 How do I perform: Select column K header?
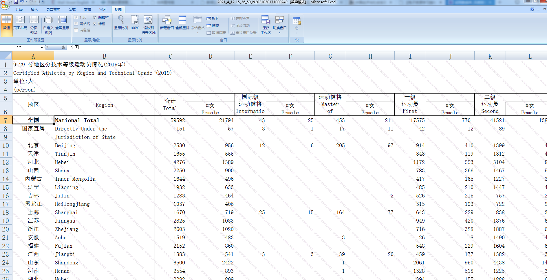point(490,56)
